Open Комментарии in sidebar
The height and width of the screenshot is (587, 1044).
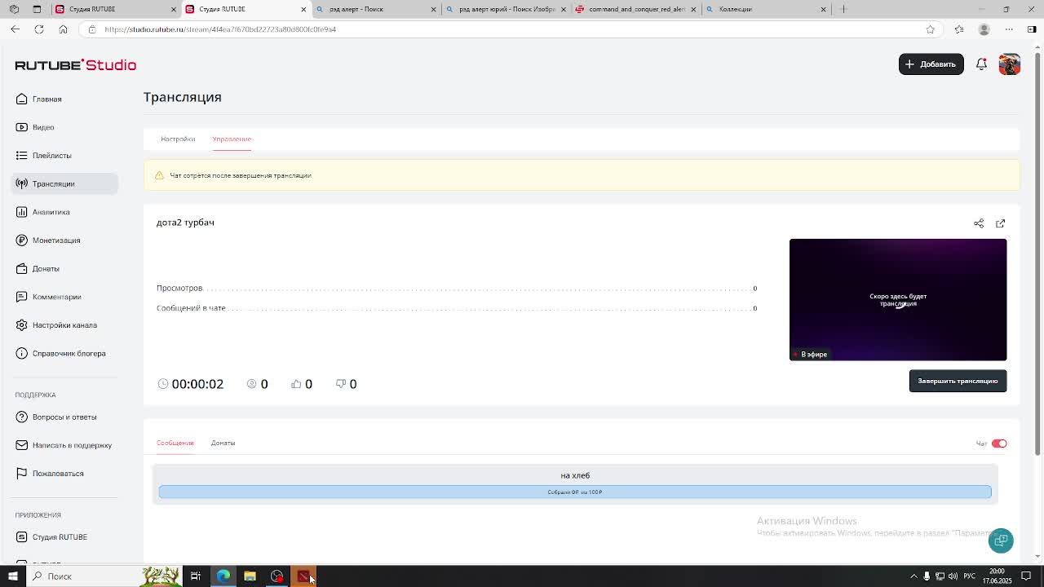click(64, 297)
